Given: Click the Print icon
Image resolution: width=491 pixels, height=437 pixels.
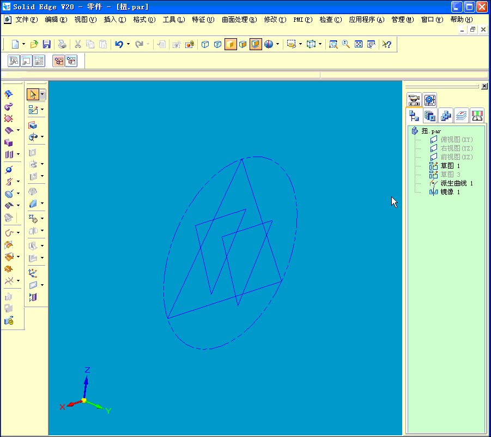Looking at the screenshot, I should [x=62, y=44].
